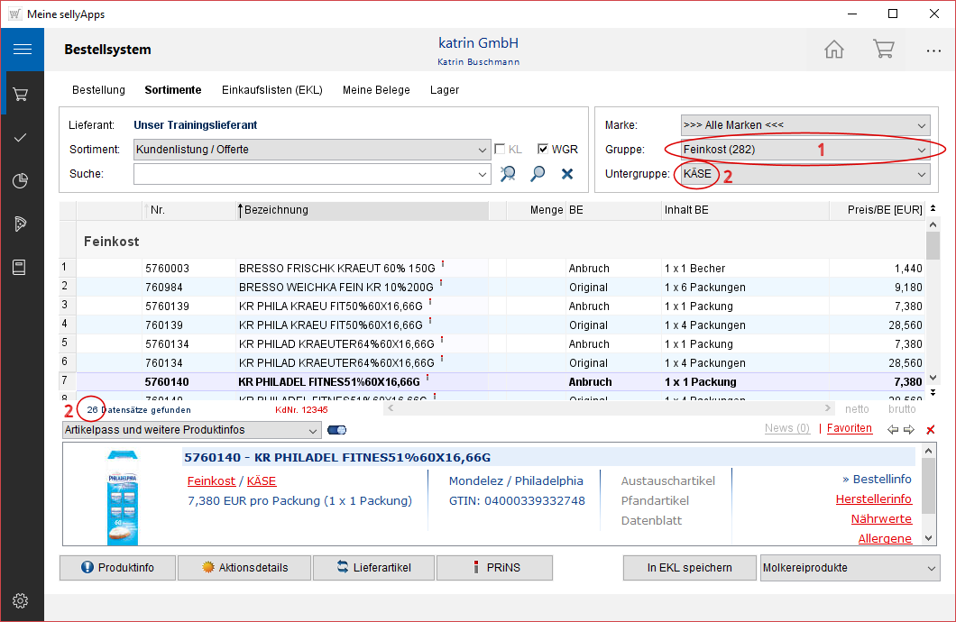Toggle the KL checkbox
Image resolution: width=956 pixels, height=622 pixels.
[500, 150]
